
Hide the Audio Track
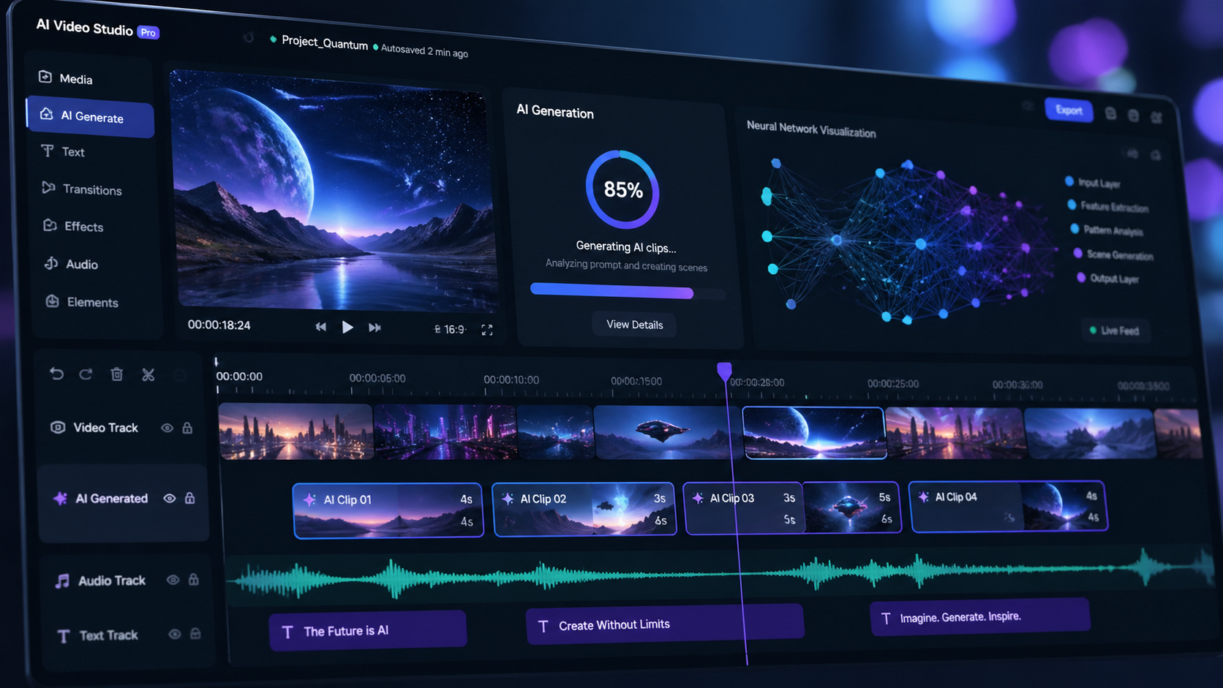(173, 580)
